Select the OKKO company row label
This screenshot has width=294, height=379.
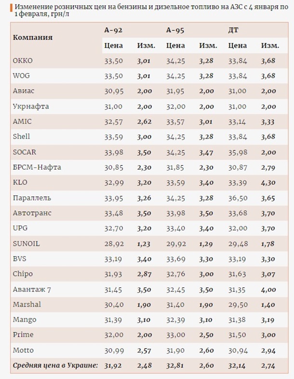point(23,61)
